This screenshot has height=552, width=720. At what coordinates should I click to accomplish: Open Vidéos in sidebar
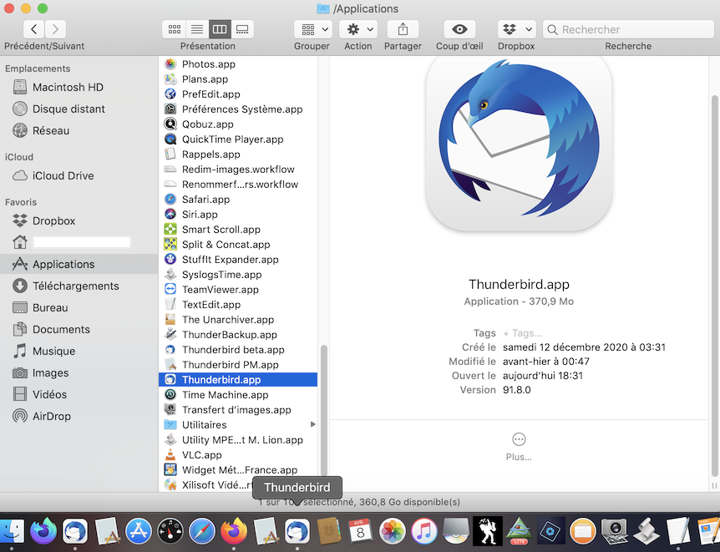79,394
